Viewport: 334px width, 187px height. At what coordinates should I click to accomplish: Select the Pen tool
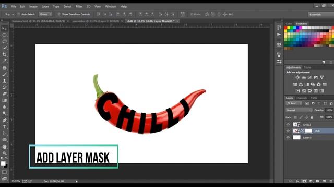4,120
